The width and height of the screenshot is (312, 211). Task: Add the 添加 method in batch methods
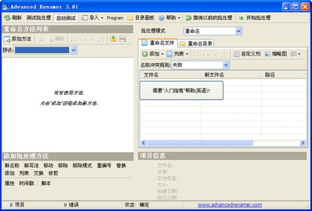[x=9, y=173]
